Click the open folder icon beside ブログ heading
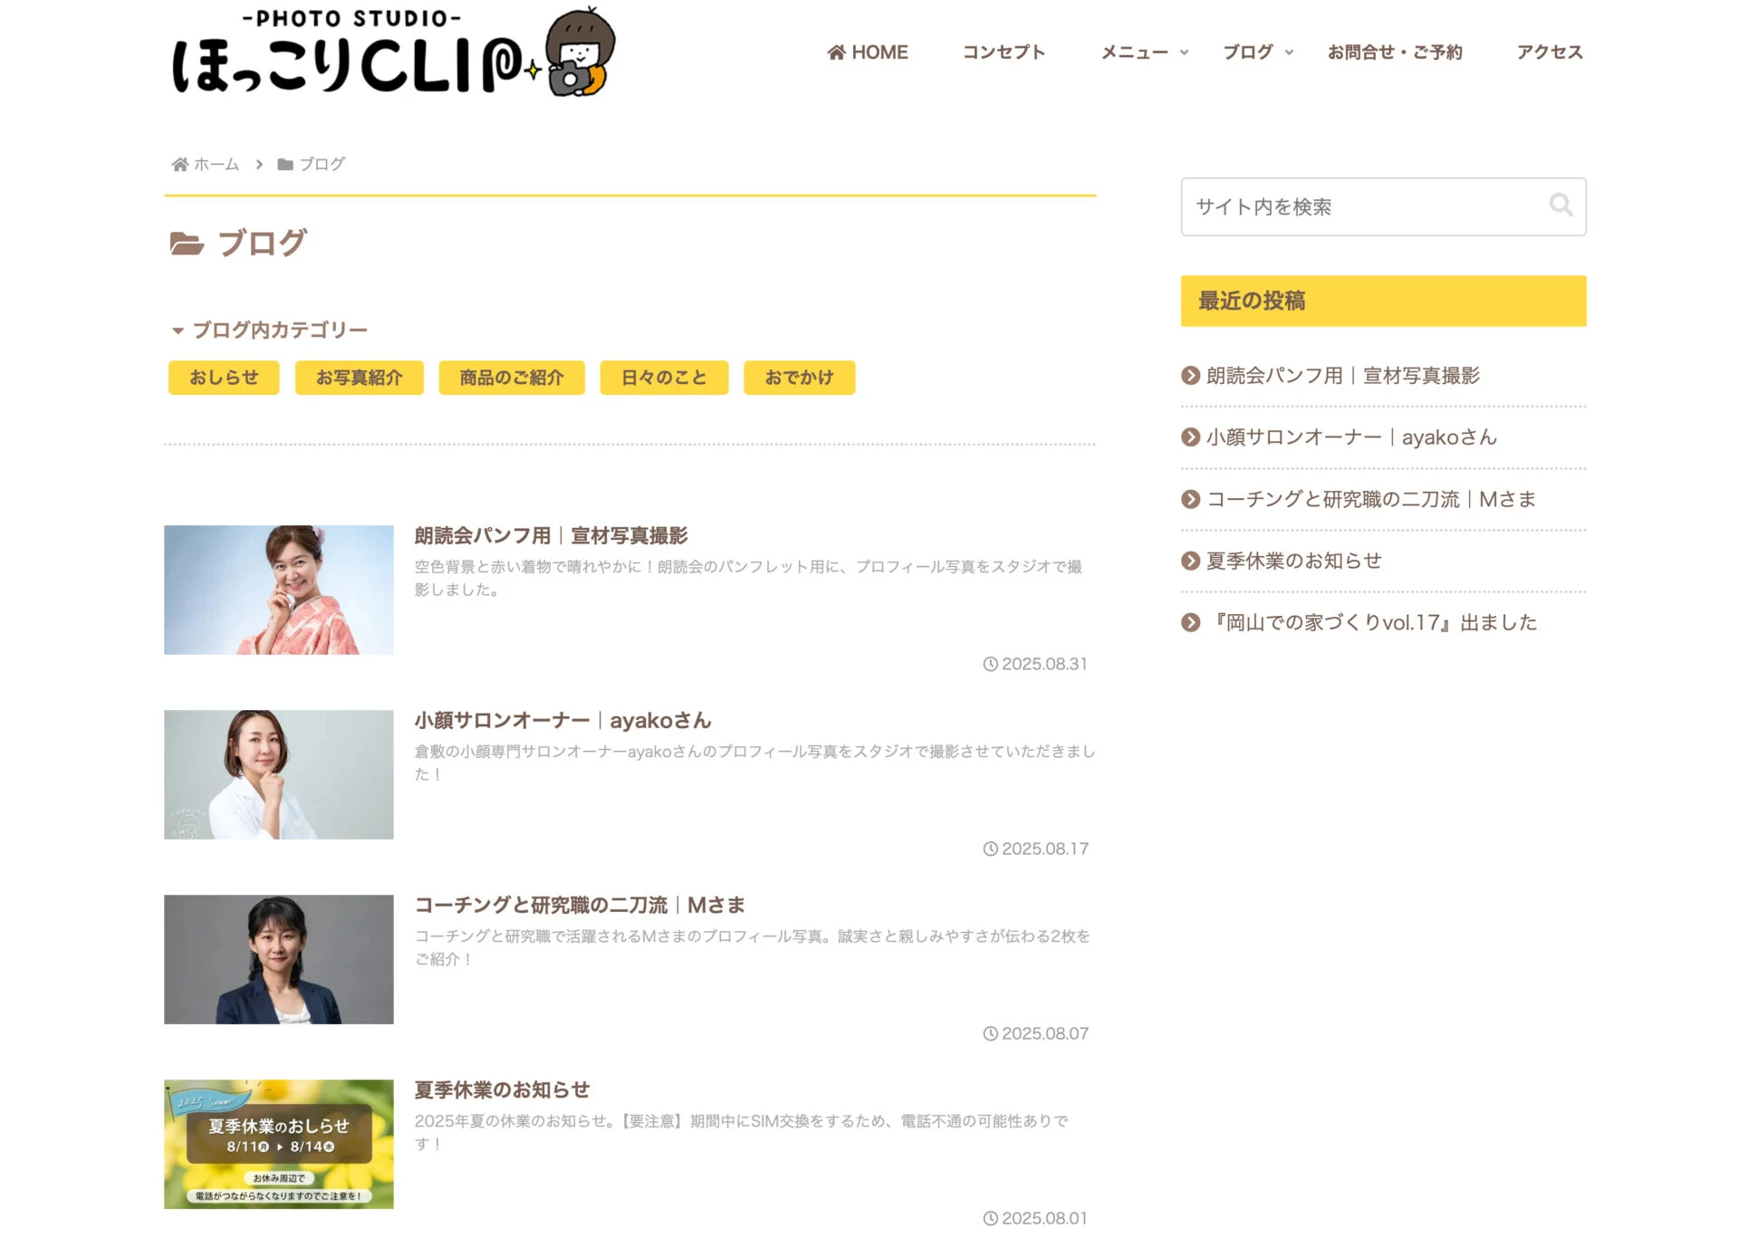1739x1238 pixels. (187, 243)
